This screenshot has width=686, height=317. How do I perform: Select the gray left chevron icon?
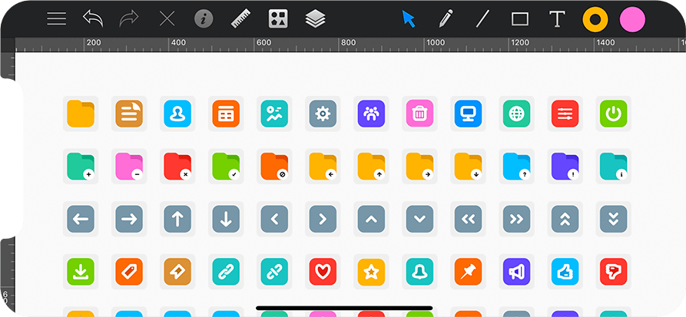[x=275, y=219]
